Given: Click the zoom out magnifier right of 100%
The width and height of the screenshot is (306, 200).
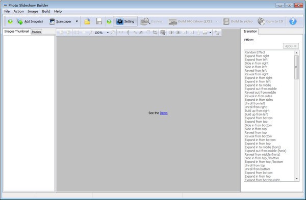Looking at the screenshot, I should (x=113, y=33).
